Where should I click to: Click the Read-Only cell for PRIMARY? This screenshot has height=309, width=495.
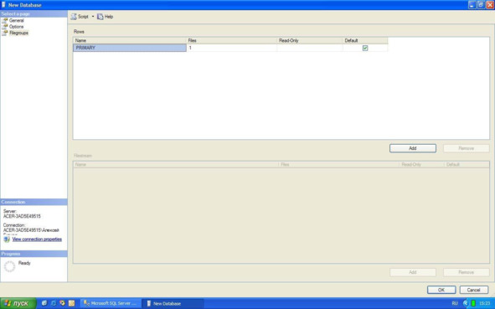click(310, 48)
